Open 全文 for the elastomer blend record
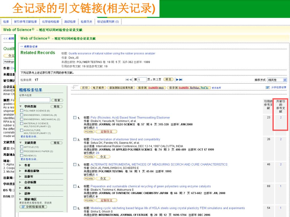Screen dimensions: 290x217 pyautogui.click(x=103, y=157)
